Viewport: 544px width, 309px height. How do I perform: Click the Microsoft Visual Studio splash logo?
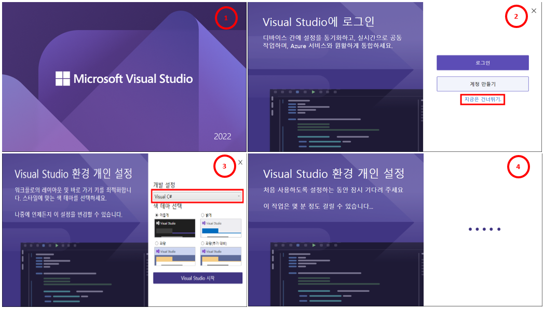pos(124,79)
